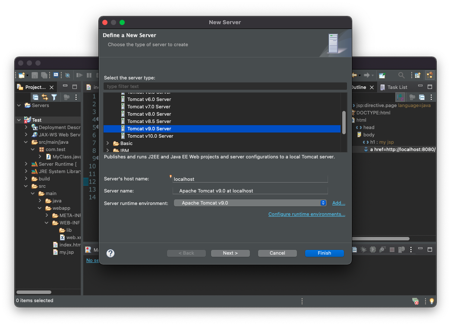Click the Suspend pause icon in Eclipse toolbar
The width and height of the screenshot is (451, 325).
tap(89, 76)
